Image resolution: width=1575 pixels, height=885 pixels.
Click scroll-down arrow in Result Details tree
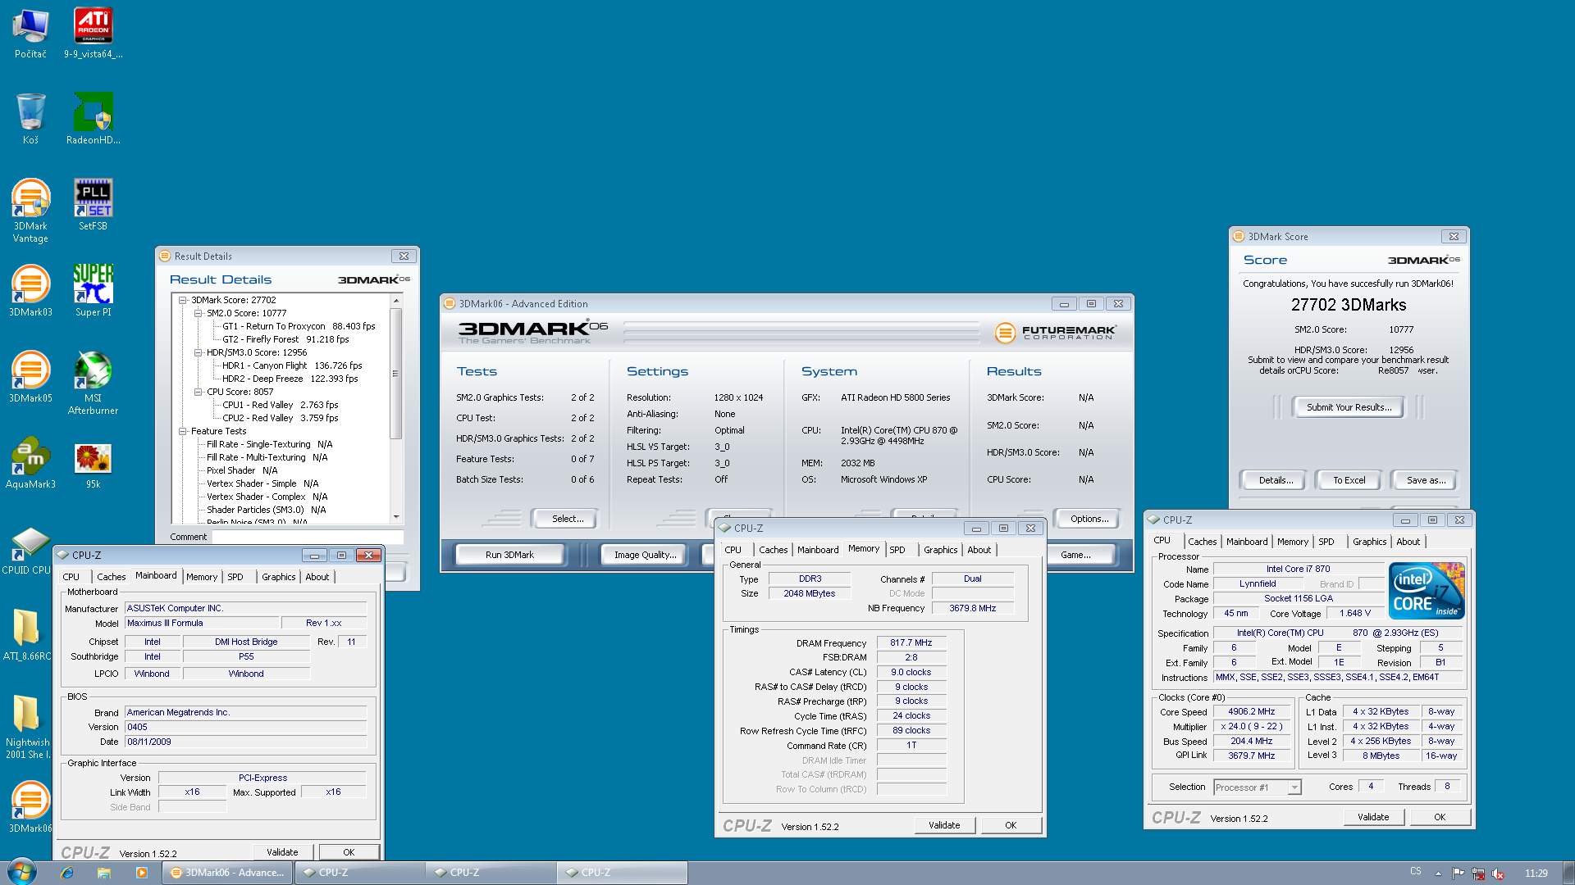[396, 517]
